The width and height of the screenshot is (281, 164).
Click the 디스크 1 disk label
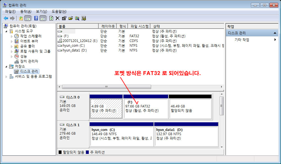(73, 125)
